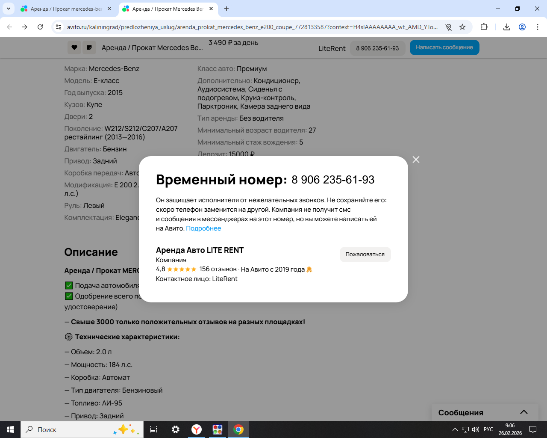The width and height of the screenshot is (547, 438).
Task: Open Chrome profile avatar icon
Action: (522, 27)
